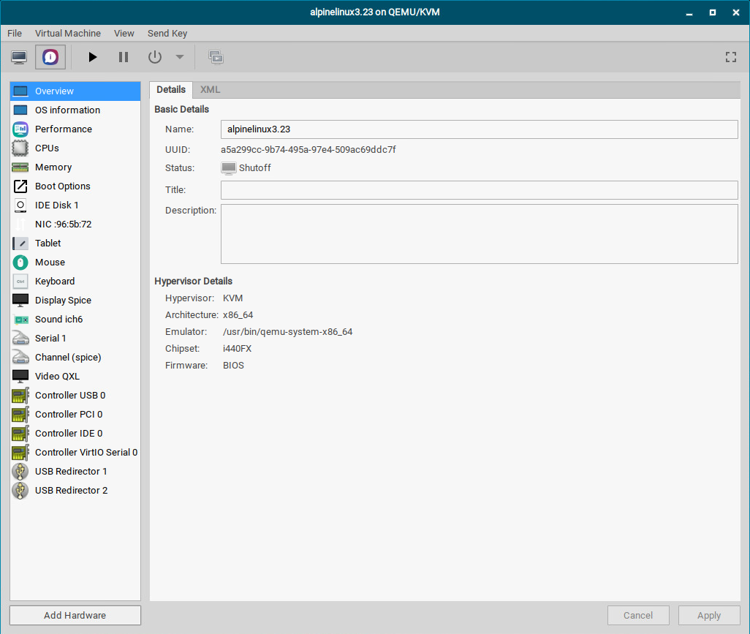Focus the Description text area
Image resolution: width=750 pixels, height=634 pixels.
point(480,234)
